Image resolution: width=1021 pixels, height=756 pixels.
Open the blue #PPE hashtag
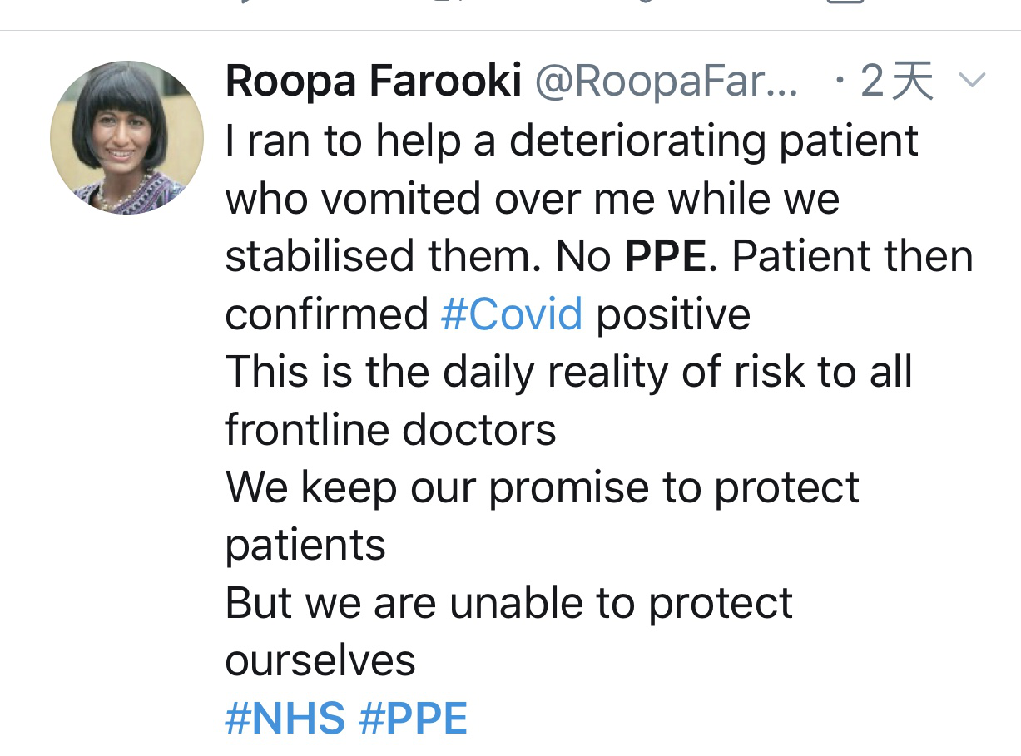tap(414, 719)
